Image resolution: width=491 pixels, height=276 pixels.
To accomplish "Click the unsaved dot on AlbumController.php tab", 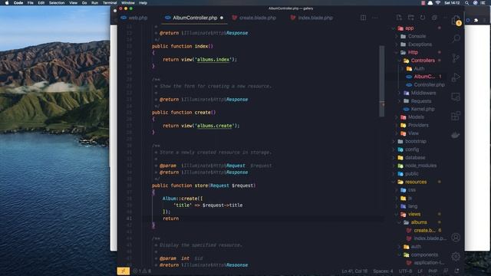I will (222, 18).
